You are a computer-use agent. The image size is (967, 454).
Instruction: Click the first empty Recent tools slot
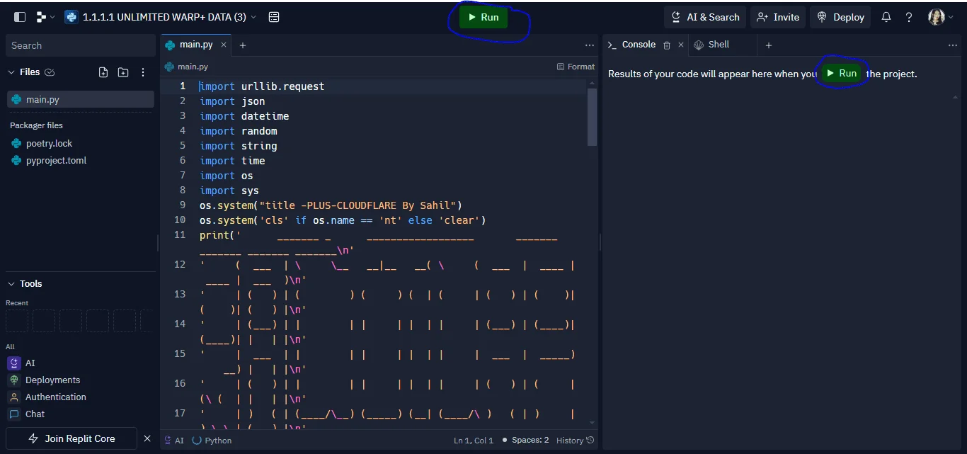click(17, 321)
